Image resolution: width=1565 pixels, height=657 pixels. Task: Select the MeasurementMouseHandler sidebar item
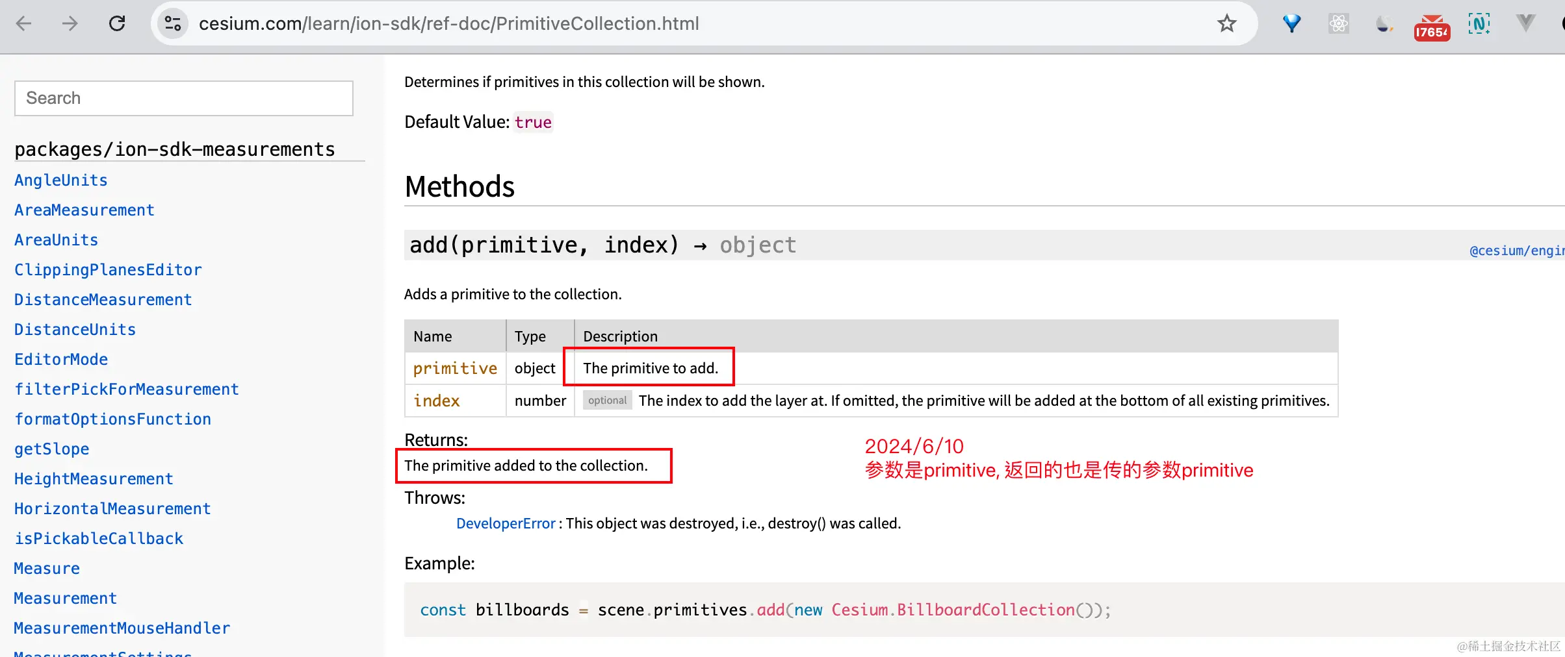(x=122, y=628)
